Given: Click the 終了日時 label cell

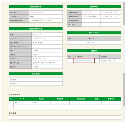Looking at the screenshot, I should tap(74, 25).
